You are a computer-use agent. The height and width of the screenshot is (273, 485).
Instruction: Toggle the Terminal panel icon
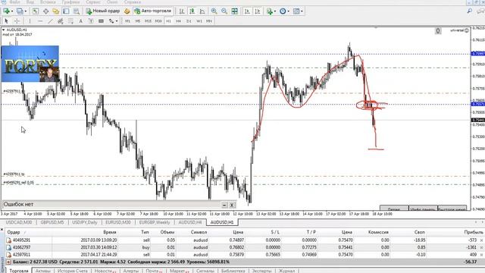pyautogui.click(x=66, y=11)
